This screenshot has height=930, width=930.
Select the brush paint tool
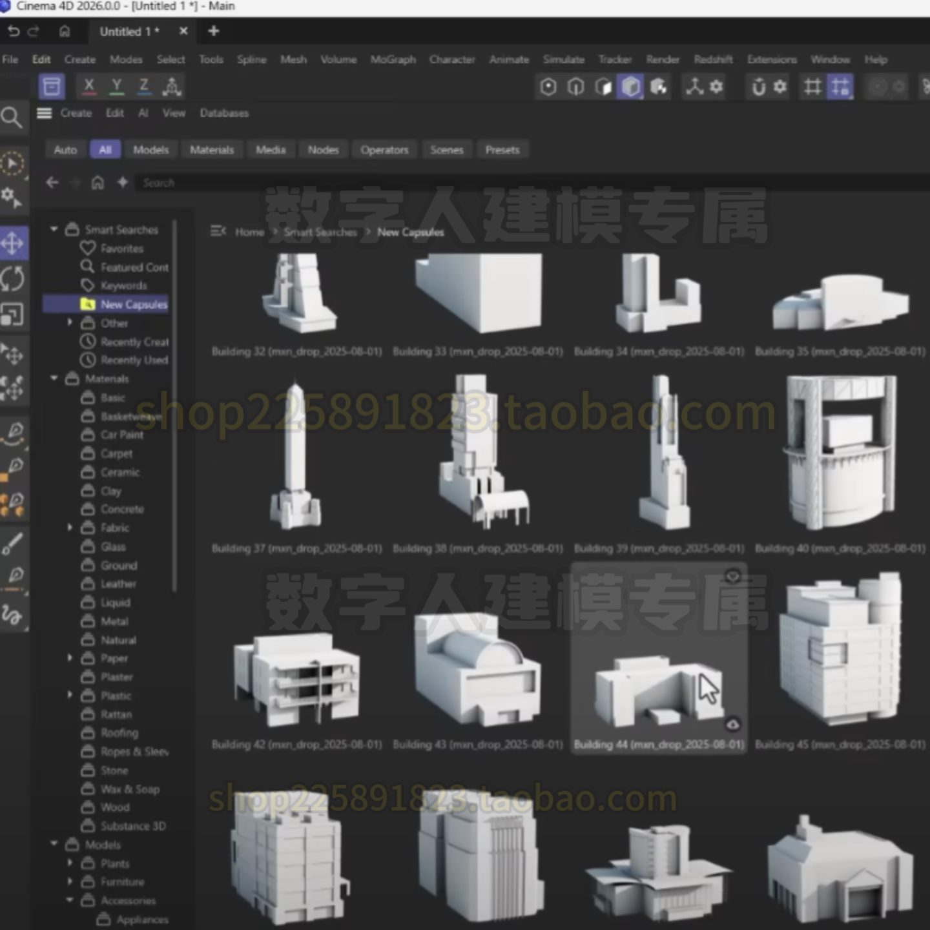click(12, 544)
